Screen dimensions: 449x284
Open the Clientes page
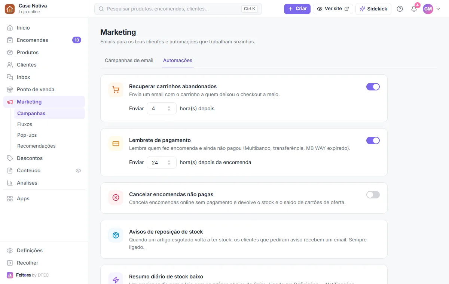click(x=44, y=65)
